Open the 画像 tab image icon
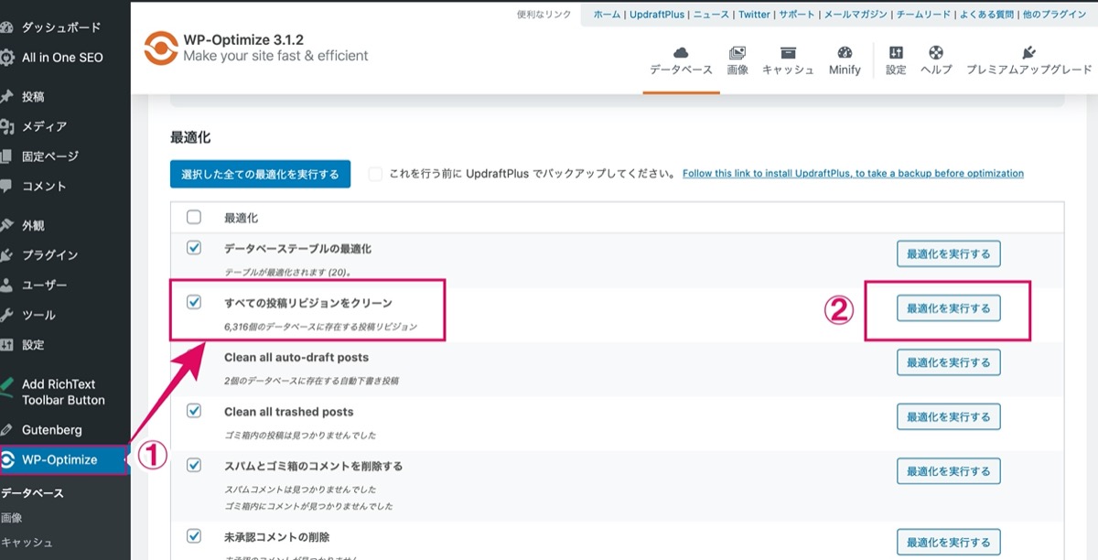 (737, 52)
